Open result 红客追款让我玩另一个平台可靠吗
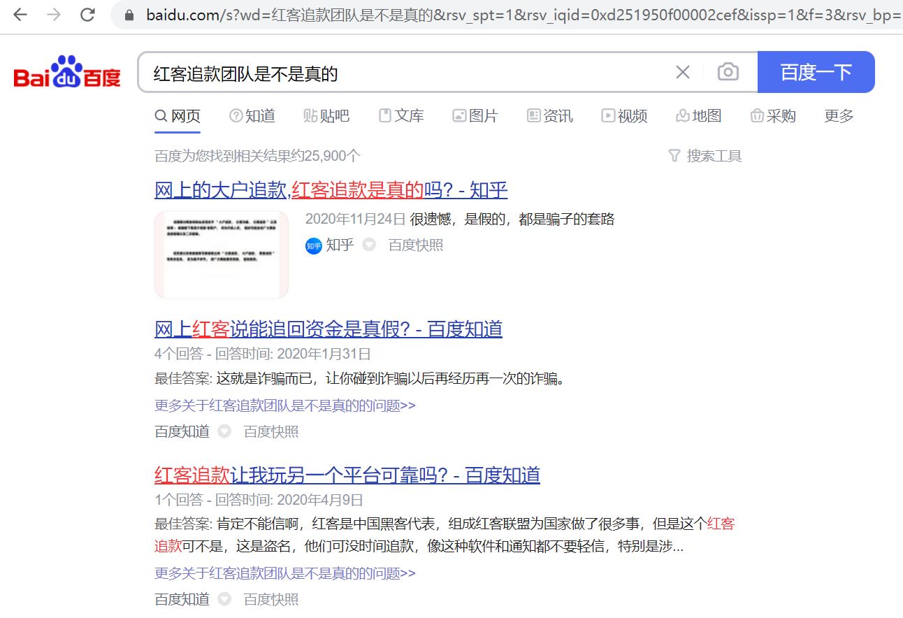 point(347,475)
